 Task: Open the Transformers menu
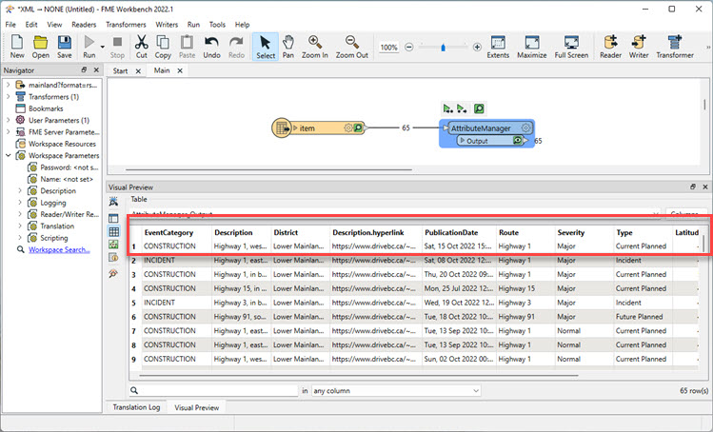(126, 25)
